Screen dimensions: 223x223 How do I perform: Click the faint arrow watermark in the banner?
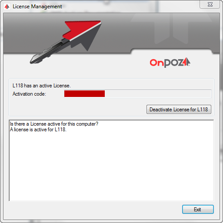[171, 28]
